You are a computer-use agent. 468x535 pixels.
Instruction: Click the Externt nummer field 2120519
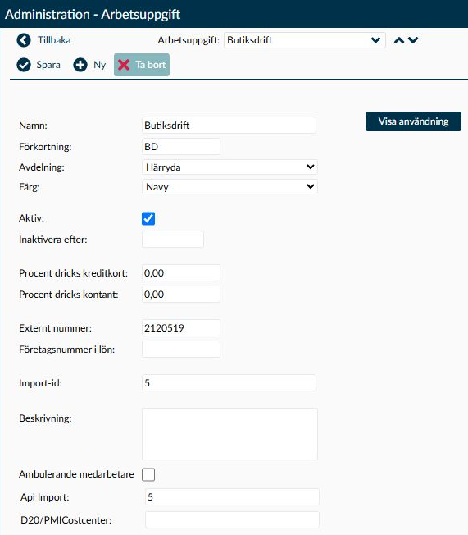tap(181, 328)
